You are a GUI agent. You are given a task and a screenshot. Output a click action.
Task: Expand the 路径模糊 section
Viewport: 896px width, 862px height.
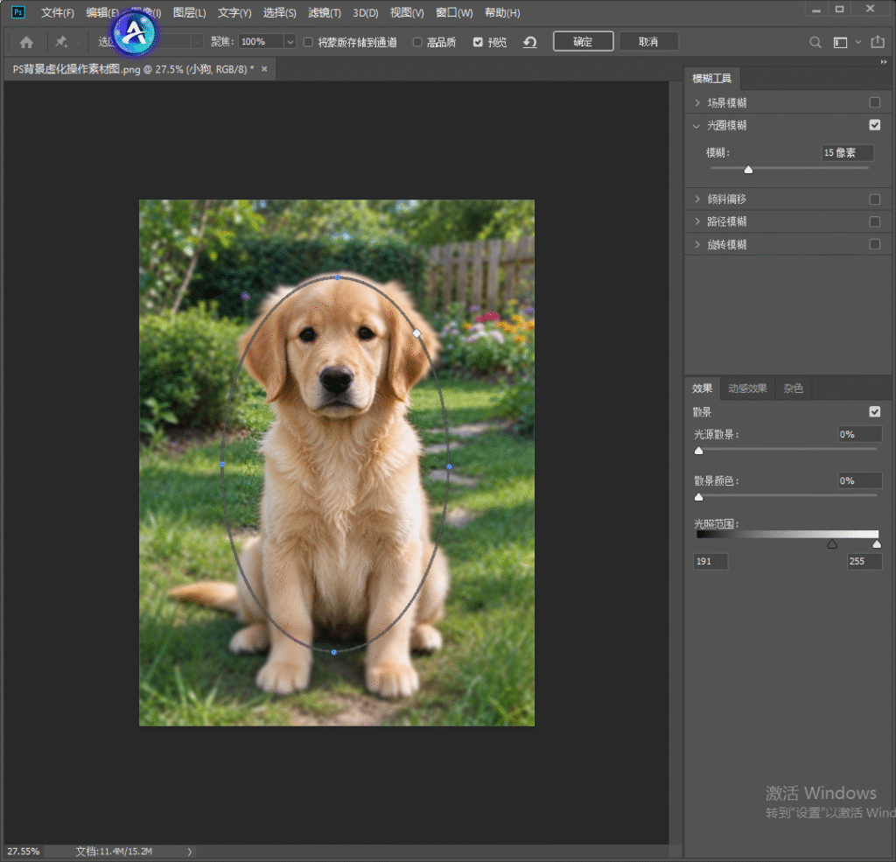(x=696, y=221)
